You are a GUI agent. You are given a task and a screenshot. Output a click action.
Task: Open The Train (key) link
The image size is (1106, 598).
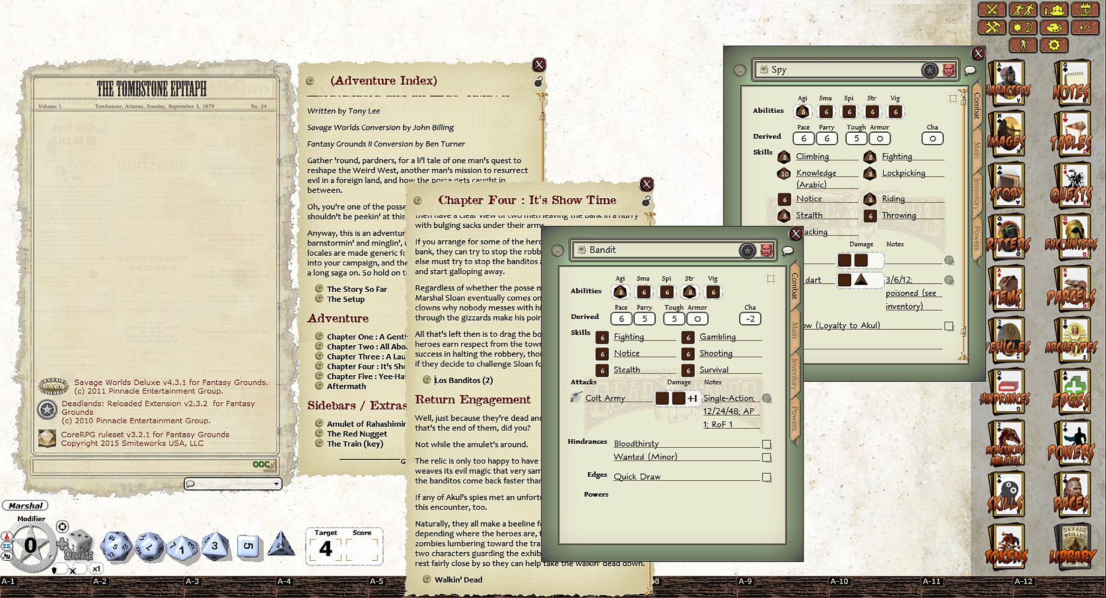pos(354,444)
